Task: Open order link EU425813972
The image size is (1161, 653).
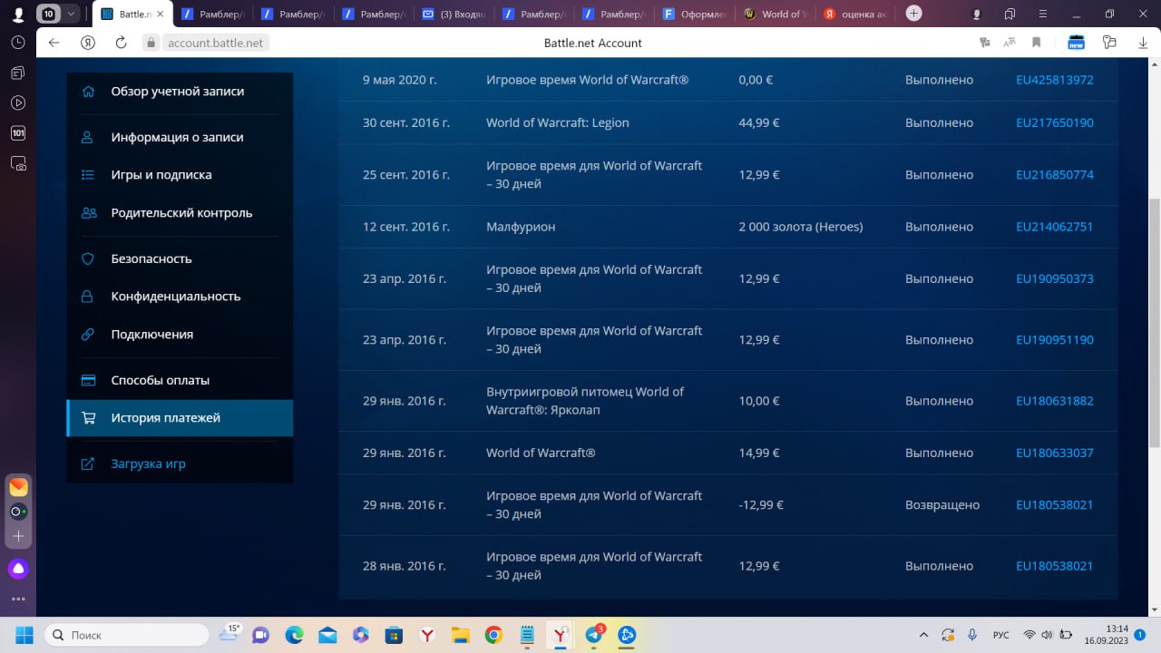Action: tap(1054, 80)
